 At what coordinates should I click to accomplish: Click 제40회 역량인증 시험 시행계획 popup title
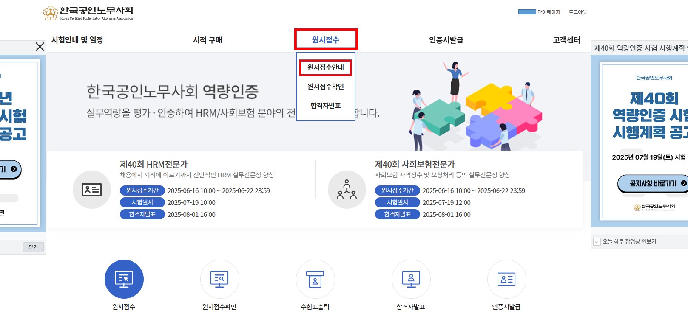(641, 48)
